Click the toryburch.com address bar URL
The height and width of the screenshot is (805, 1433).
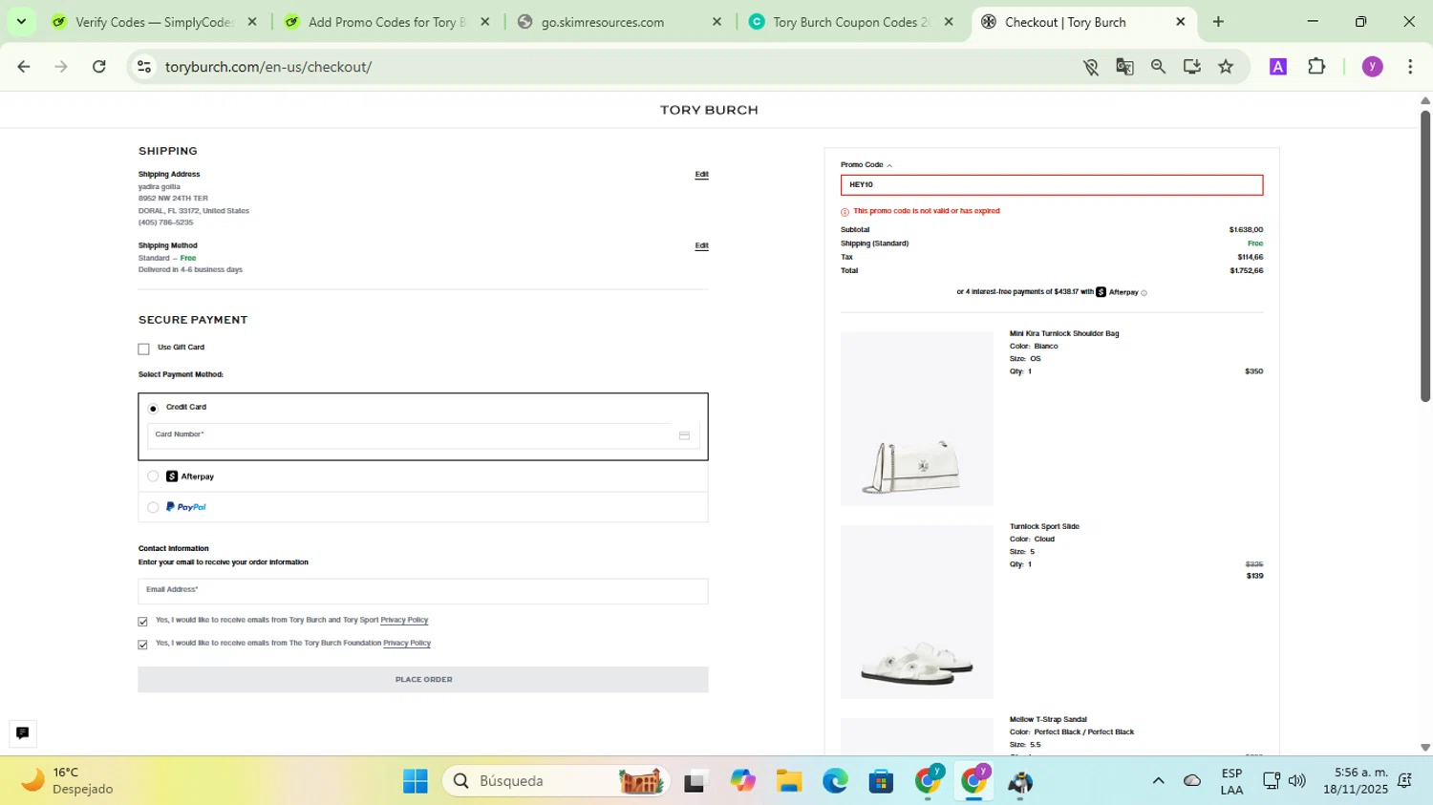tap(268, 67)
